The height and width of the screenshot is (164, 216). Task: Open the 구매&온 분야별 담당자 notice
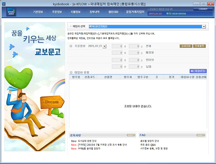(x=89, y=149)
